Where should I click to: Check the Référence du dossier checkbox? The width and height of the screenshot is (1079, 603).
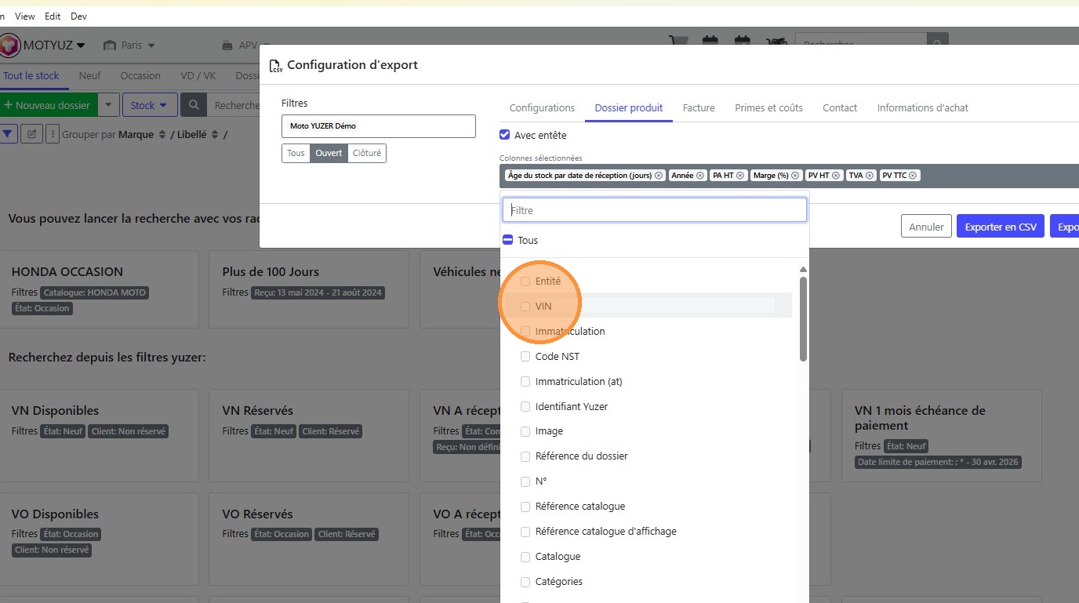click(x=525, y=456)
